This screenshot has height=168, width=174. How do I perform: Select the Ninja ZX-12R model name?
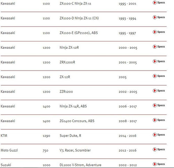69,48
